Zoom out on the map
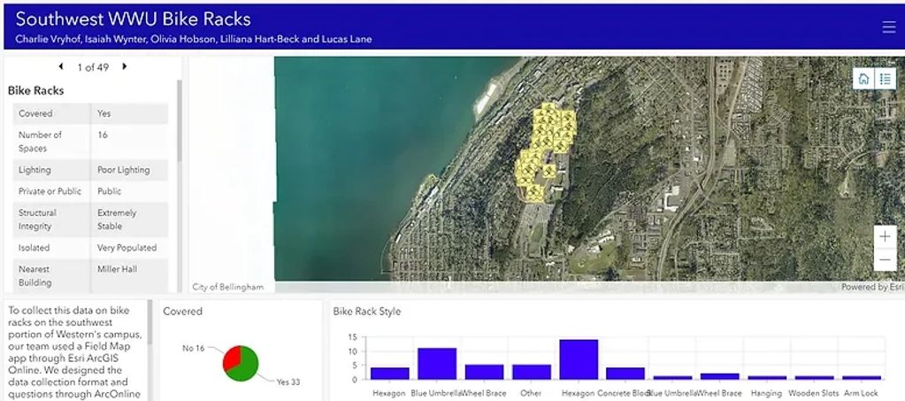Screen dimensions: 905x401 coord(885,260)
